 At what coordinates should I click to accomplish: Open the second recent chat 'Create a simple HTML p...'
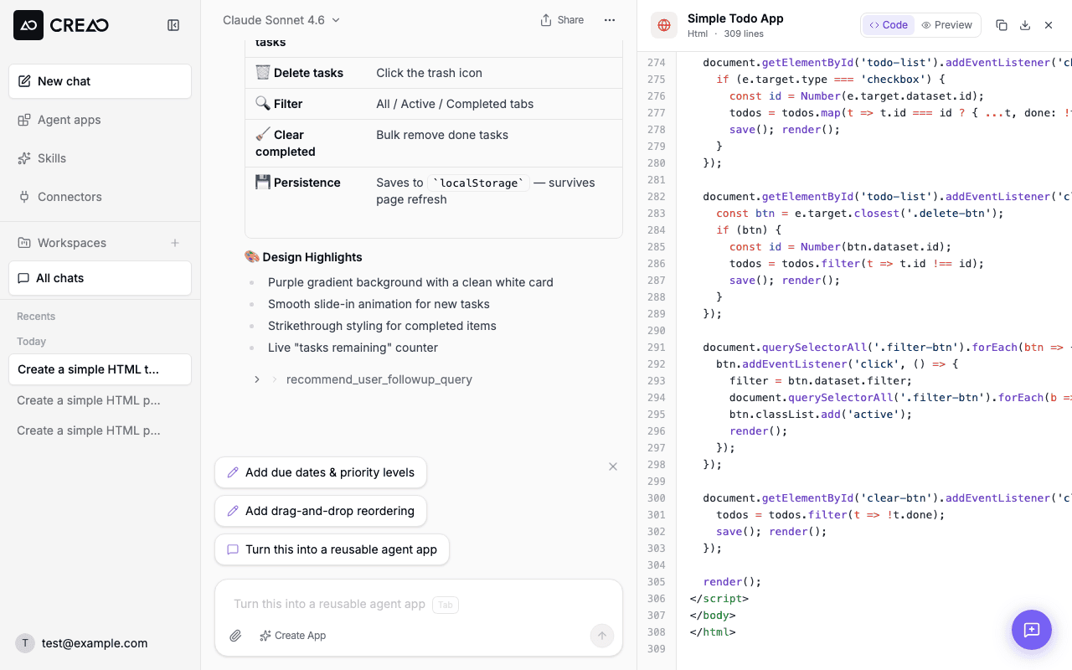pyautogui.click(x=100, y=400)
